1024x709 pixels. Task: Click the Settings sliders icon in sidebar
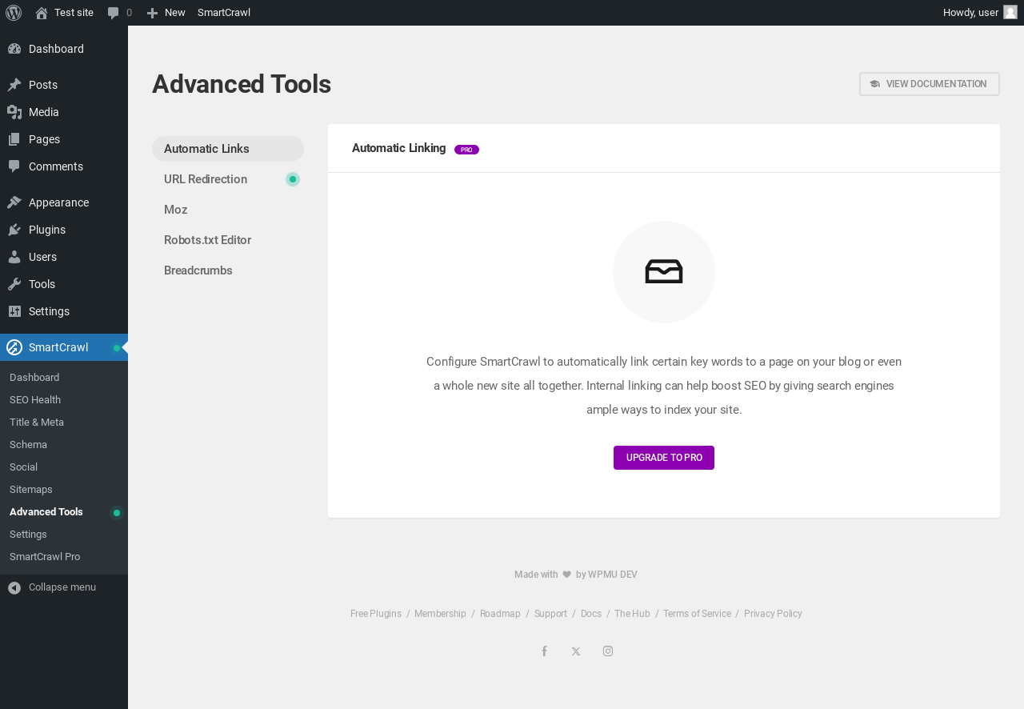(x=14, y=311)
